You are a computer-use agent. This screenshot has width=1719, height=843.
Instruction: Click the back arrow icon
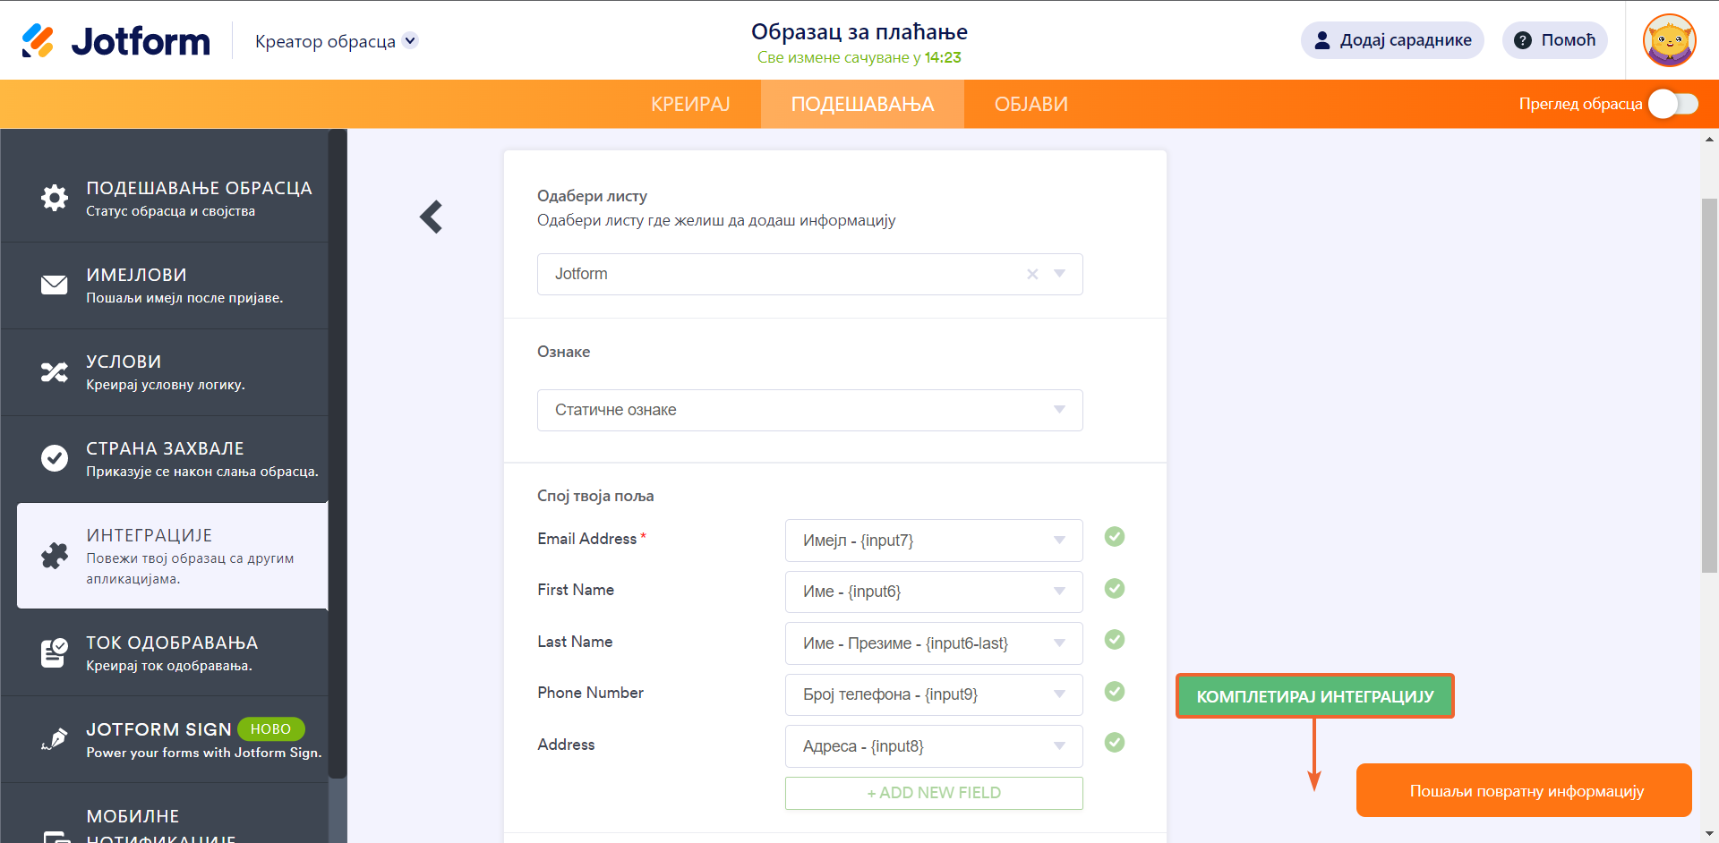[x=432, y=217]
